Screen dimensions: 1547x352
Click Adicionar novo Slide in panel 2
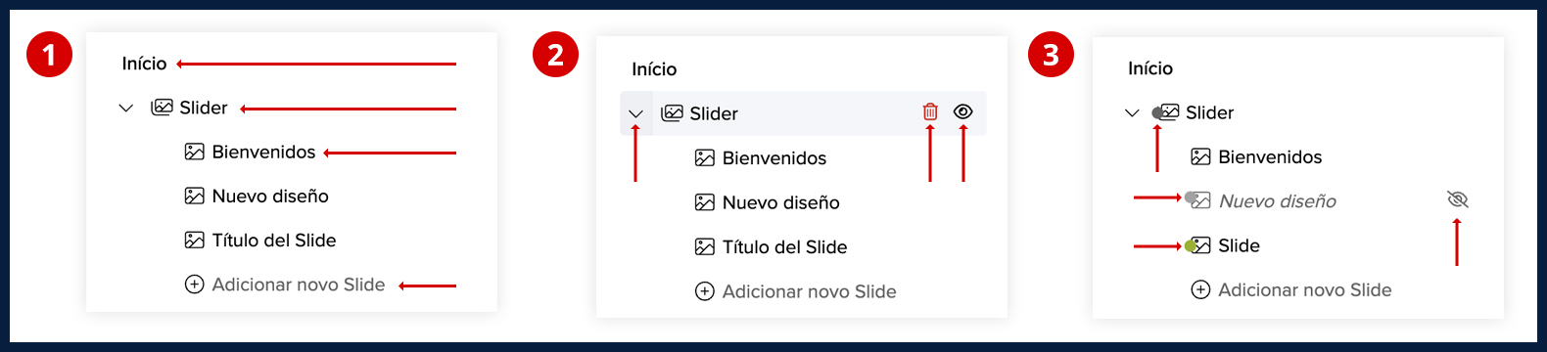(809, 291)
